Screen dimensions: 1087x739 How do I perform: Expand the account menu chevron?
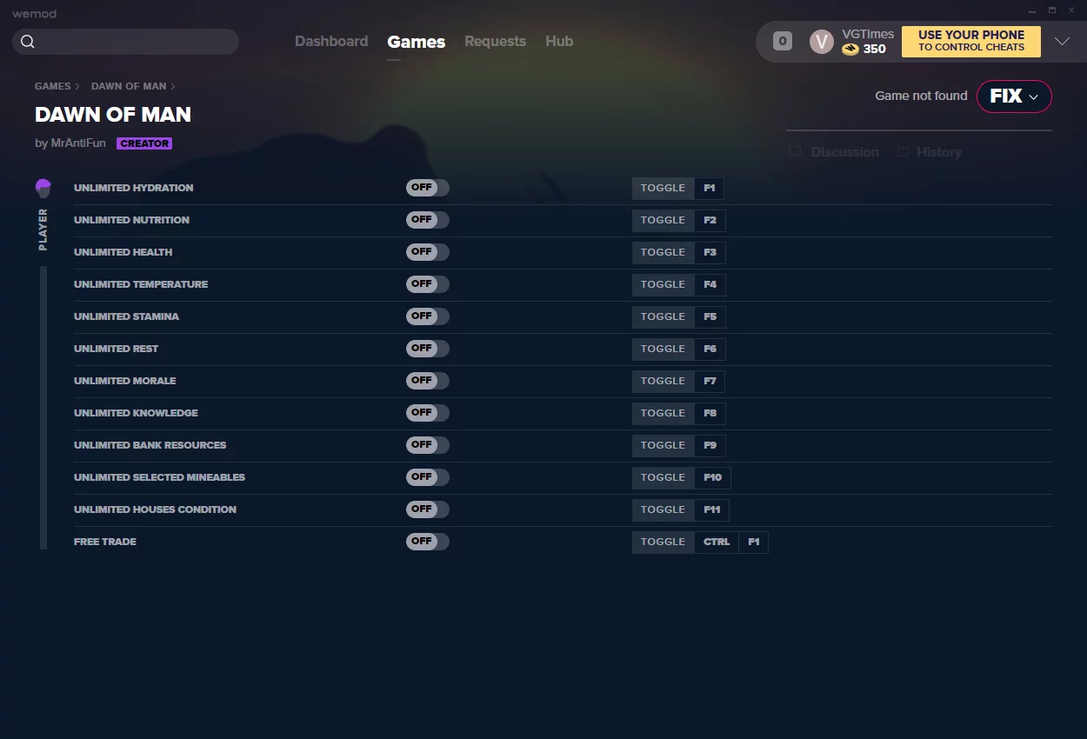(x=1062, y=42)
